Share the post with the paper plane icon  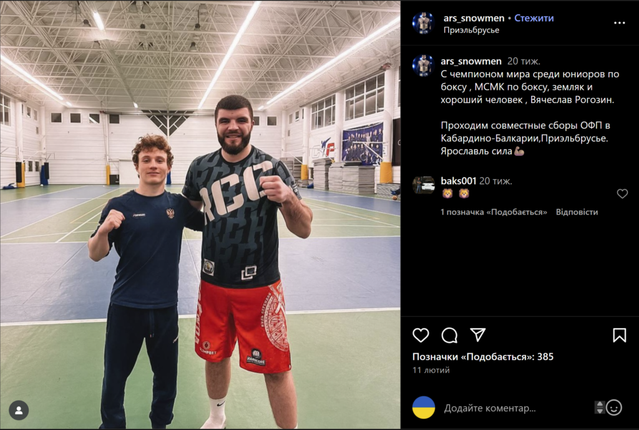(x=477, y=335)
